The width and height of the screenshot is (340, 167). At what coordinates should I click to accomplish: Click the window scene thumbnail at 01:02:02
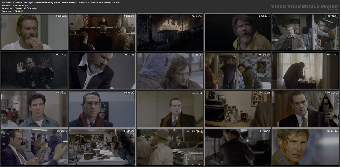tap(305, 71)
